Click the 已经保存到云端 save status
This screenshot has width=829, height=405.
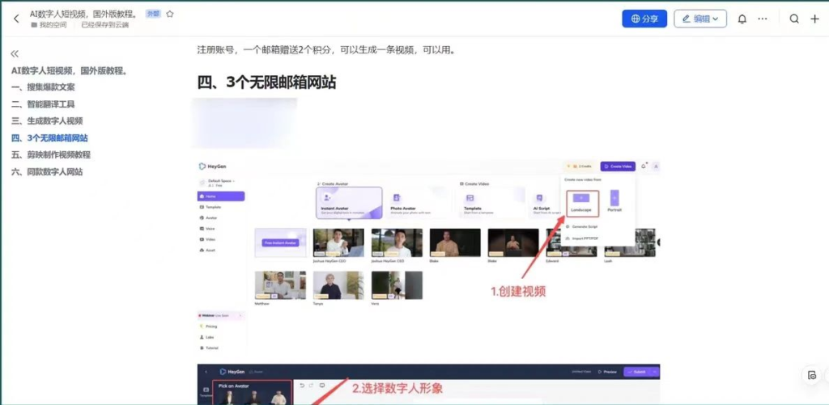point(104,25)
